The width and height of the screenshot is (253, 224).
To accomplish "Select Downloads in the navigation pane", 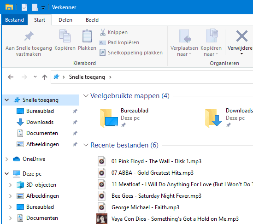I will tap(40, 122).
